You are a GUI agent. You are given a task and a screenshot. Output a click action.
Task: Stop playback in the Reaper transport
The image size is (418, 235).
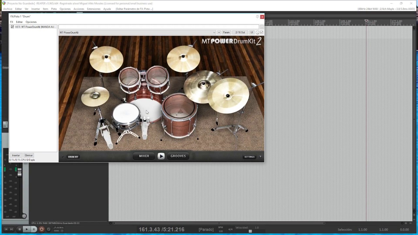pyautogui.click(x=20, y=229)
